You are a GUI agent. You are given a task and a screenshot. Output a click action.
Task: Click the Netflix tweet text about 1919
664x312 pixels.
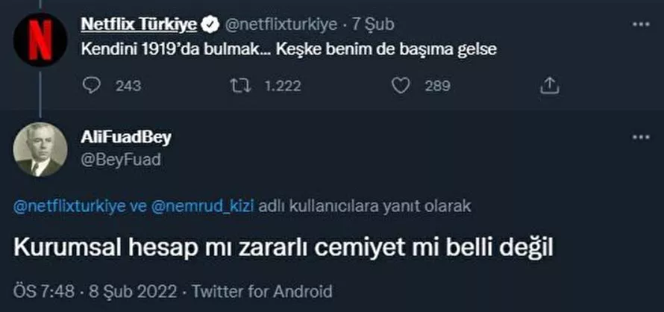pos(288,50)
